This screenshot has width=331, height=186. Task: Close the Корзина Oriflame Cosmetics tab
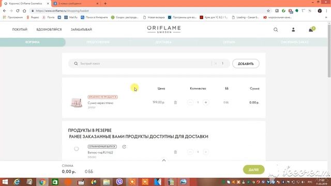click(48, 4)
